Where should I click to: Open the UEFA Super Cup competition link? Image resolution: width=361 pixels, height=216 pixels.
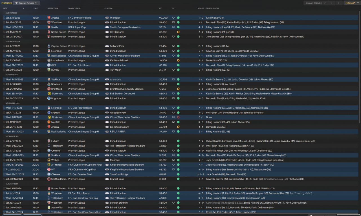coord(77,27)
